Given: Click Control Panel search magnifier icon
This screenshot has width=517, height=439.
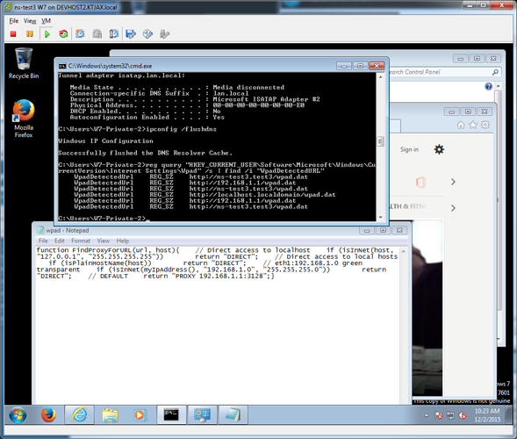Looking at the screenshot, I should [495, 72].
